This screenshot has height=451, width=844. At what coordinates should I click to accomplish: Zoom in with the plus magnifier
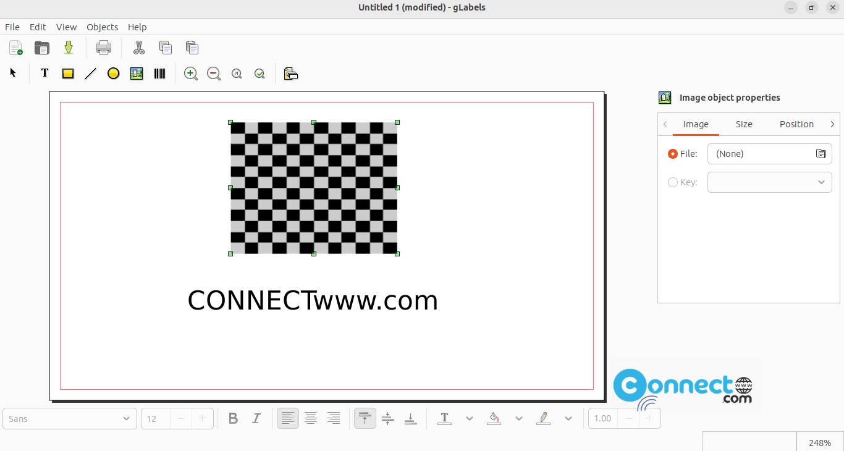click(191, 74)
